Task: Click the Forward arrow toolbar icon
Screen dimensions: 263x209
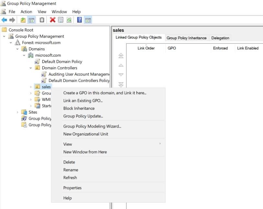Action: point(12,20)
